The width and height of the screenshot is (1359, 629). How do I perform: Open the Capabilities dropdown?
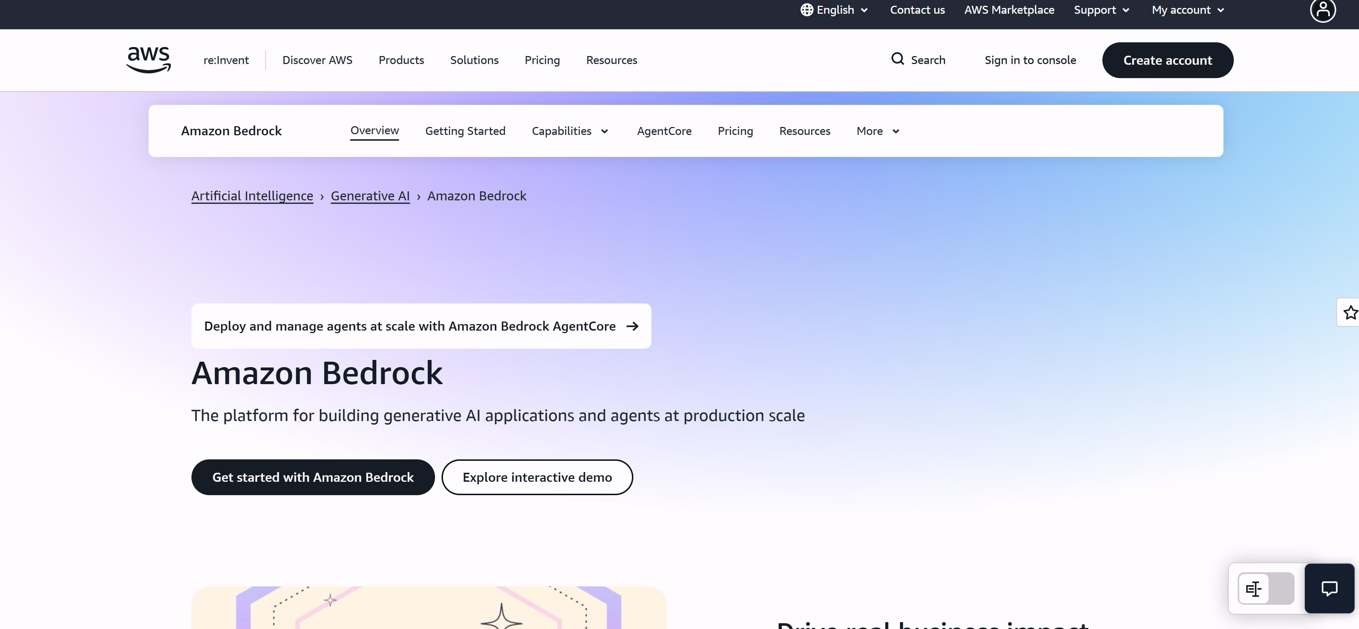click(570, 131)
